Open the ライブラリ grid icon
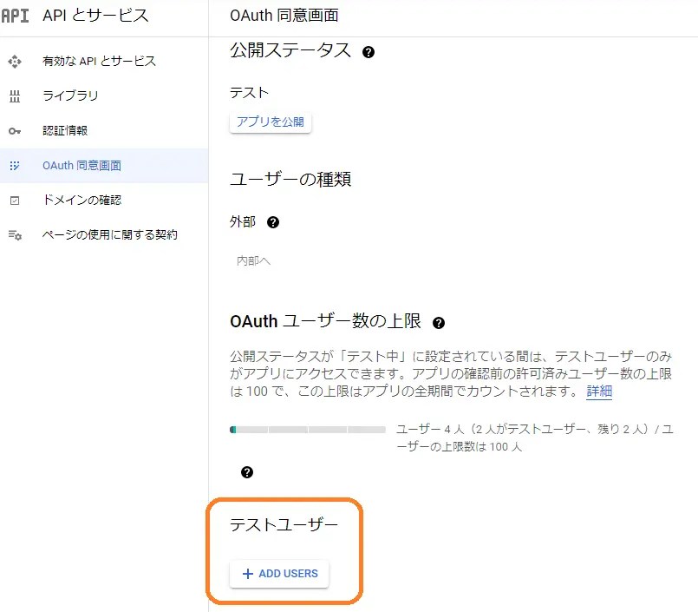 (15, 95)
